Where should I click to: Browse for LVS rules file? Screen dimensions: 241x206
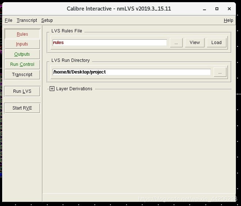(176, 43)
